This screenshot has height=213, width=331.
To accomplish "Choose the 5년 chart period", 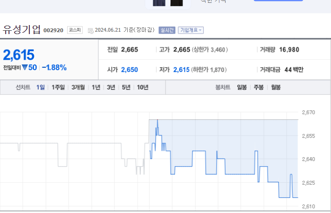I will coord(126,87).
